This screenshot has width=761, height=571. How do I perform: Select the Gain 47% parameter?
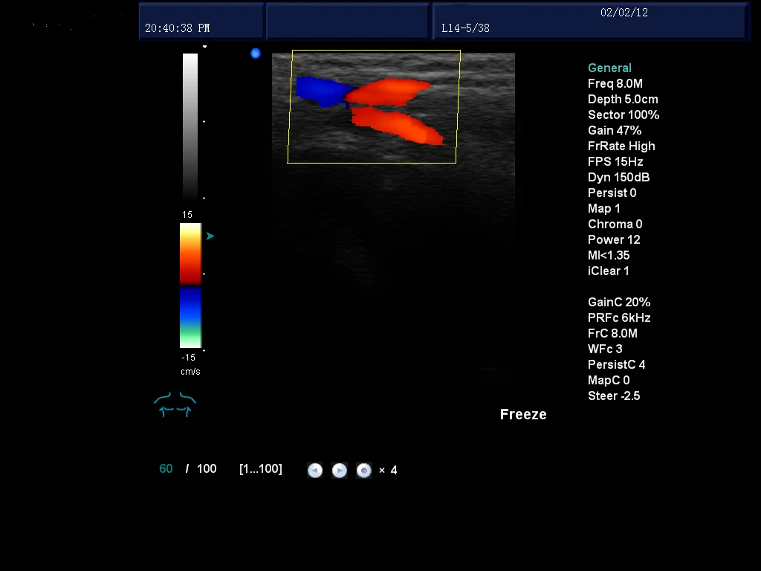tap(615, 130)
